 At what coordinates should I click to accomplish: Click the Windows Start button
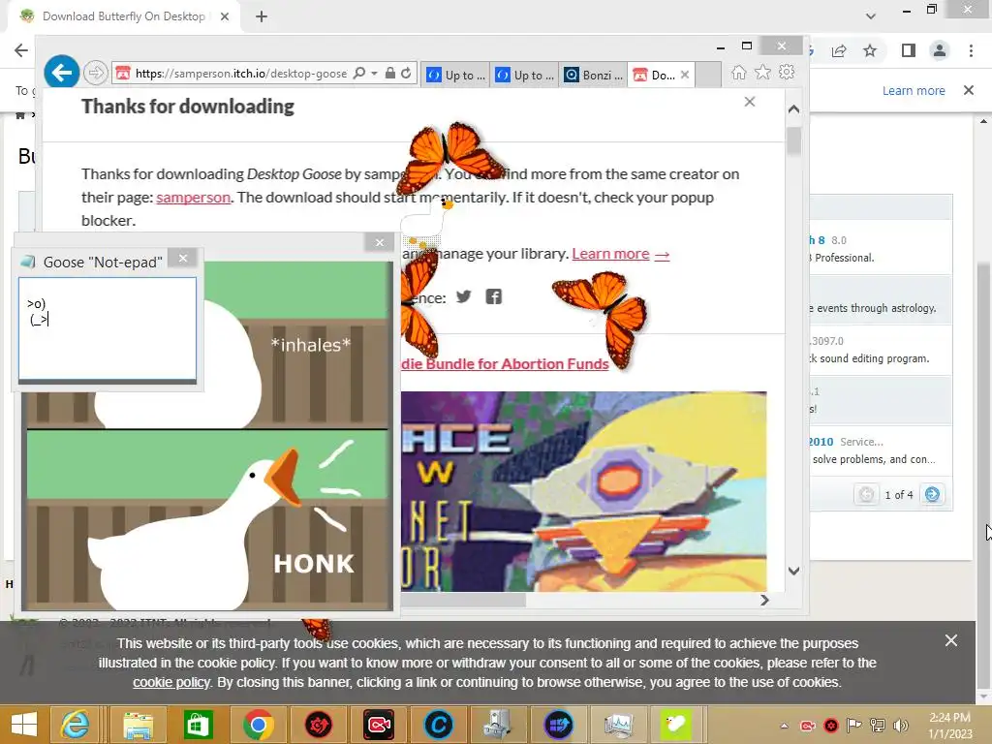tap(24, 725)
